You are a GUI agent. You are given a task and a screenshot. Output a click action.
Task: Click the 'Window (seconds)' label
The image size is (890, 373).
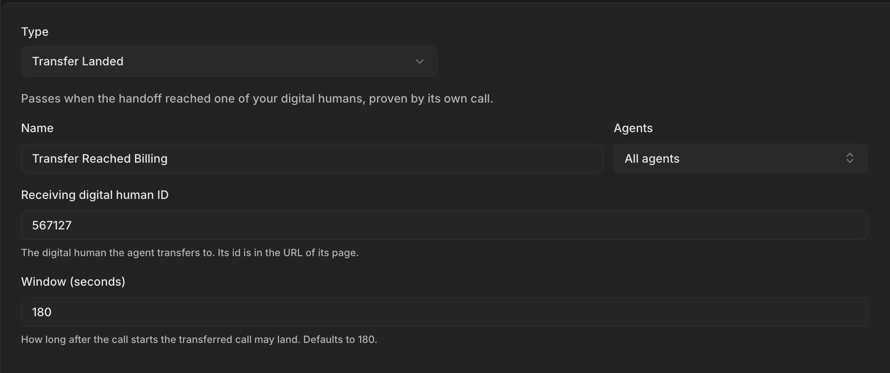pos(73,282)
